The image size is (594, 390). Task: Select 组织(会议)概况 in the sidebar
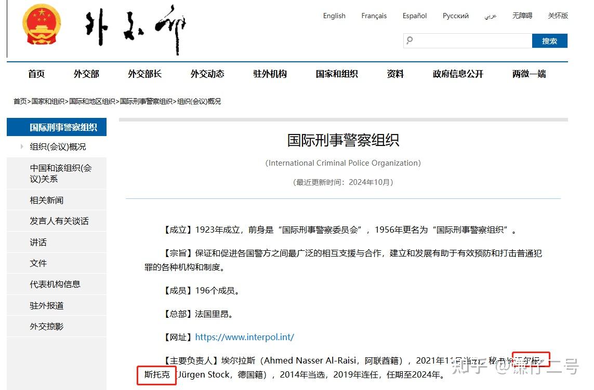[x=58, y=146]
